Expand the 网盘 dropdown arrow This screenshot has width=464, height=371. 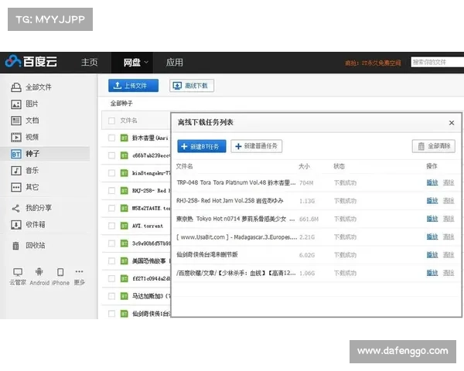coord(146,63)
